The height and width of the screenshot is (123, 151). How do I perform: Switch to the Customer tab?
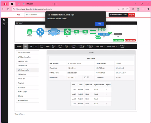click(19, 46)
